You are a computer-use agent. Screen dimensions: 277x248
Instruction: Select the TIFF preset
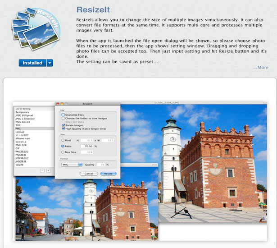pos(34,125)
